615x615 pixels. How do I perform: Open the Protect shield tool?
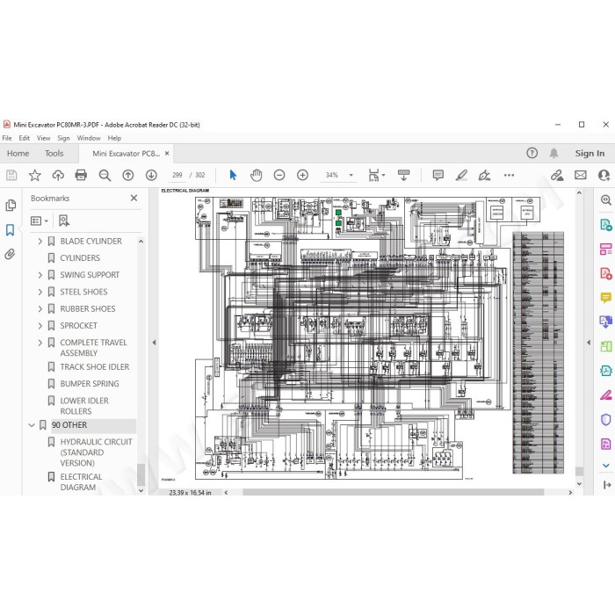[605, 419]
